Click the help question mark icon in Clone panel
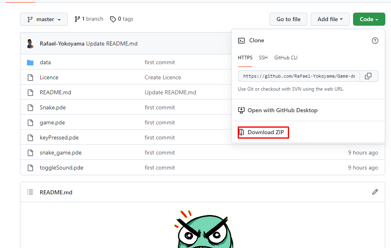The height and width of the screenshot is (248, 391). click(x=375, y=41)
